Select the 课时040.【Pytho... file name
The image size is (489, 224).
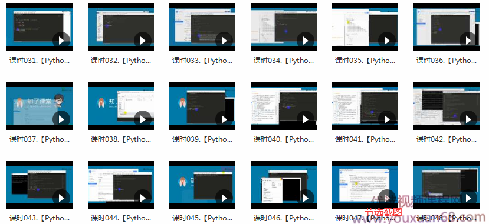tap(284, 139)
